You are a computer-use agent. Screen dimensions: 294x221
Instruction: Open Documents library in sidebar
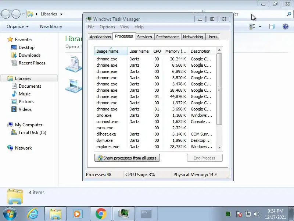point(26,86)
